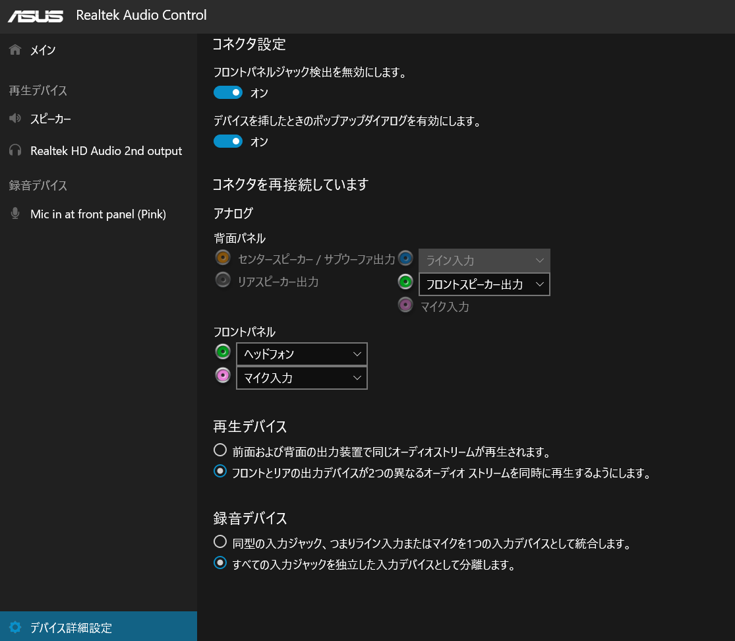This screenshot has width=735, height=641.
Task: Toggle front panel jack detection disable switch
Action: 228,92
